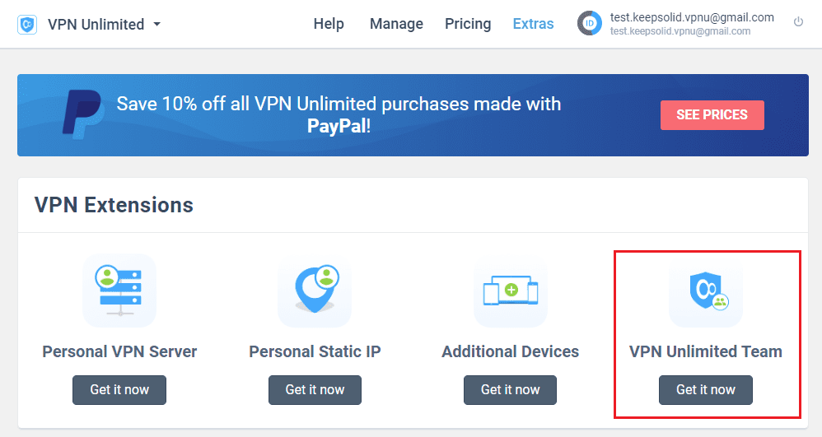Screen dimensions: 822x437
Task: Get Additional Devices now
Action: (x=510, y=390)
